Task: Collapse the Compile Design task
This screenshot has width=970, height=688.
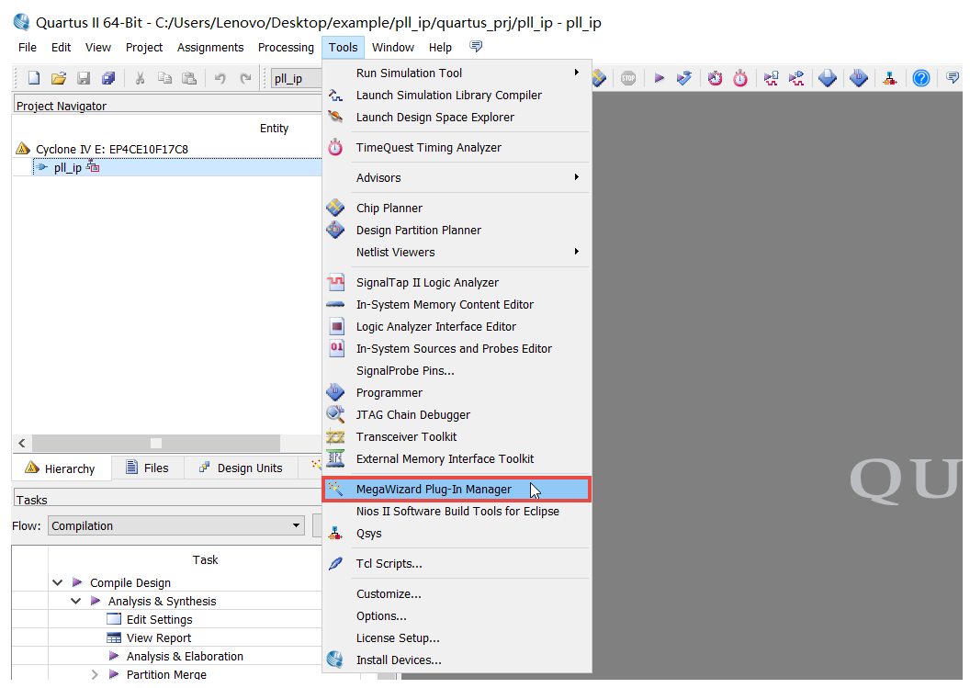Action: (58, 582)
